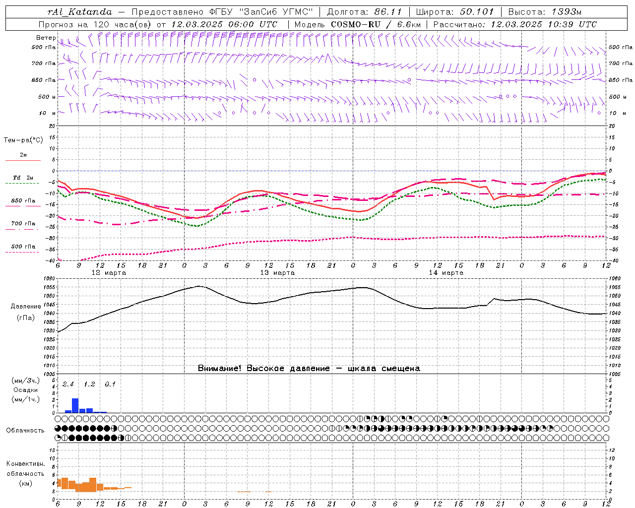
Task: Select the Давление pressure panel title
Action: click(26, 307)
